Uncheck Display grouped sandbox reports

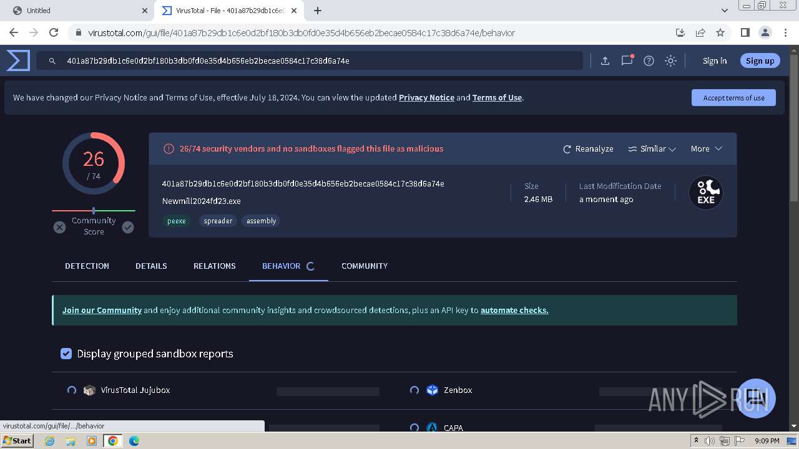66,354
